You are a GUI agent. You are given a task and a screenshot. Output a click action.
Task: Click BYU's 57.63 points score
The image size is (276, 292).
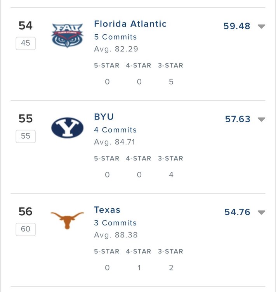pyautogui.click(x=238, y=119)
